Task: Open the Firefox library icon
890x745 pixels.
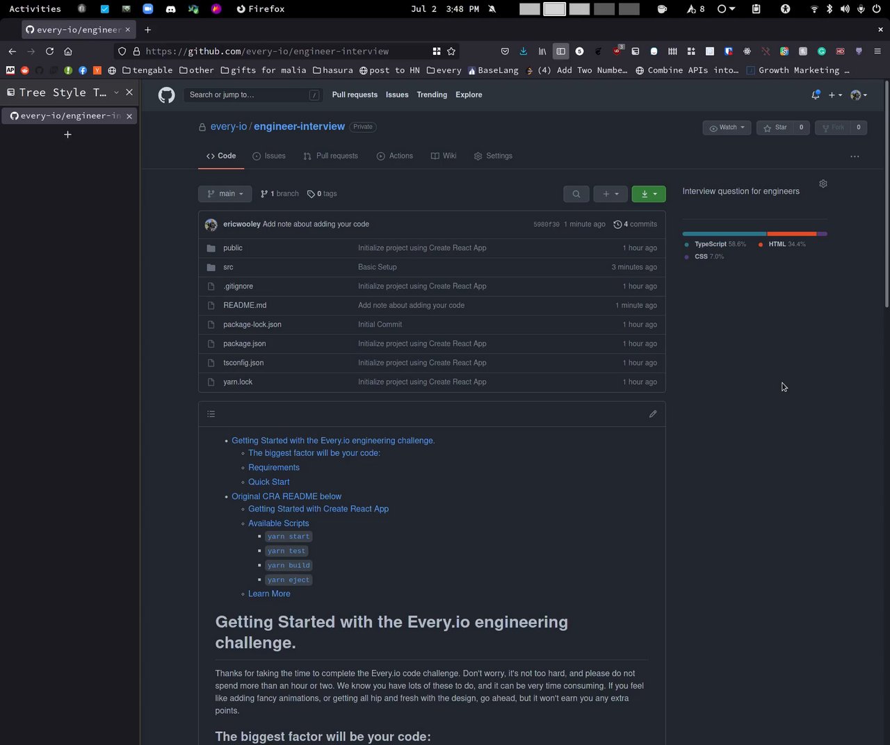Action: [542, 51]
